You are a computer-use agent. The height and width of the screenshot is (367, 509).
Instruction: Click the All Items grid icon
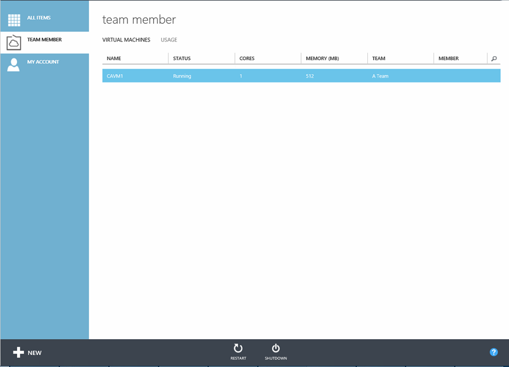point(14,20)
